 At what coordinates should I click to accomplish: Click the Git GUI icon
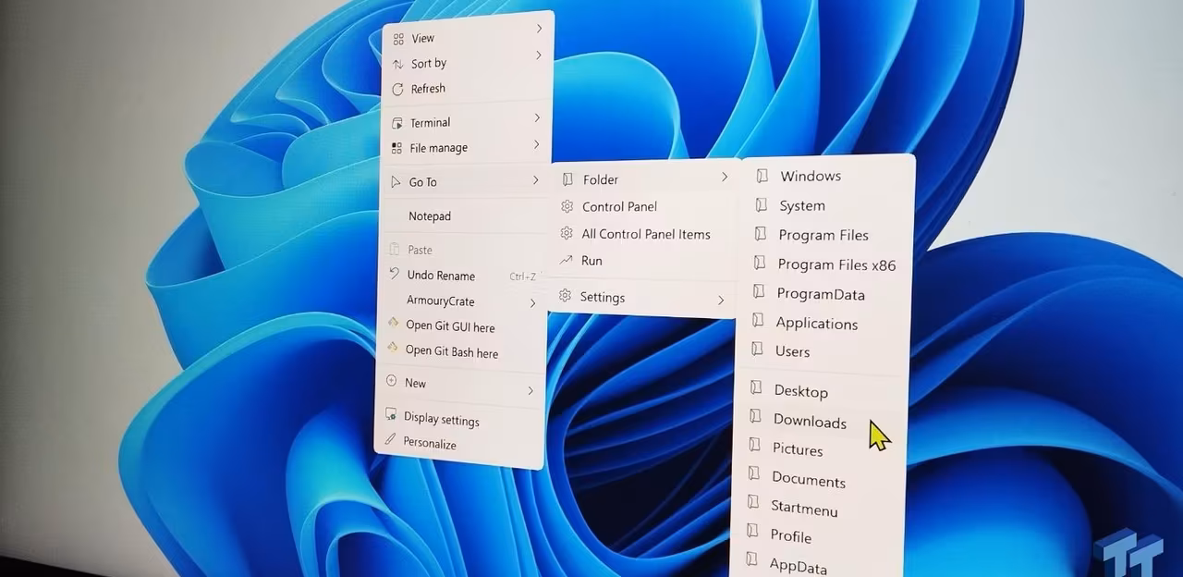point(393,324)
